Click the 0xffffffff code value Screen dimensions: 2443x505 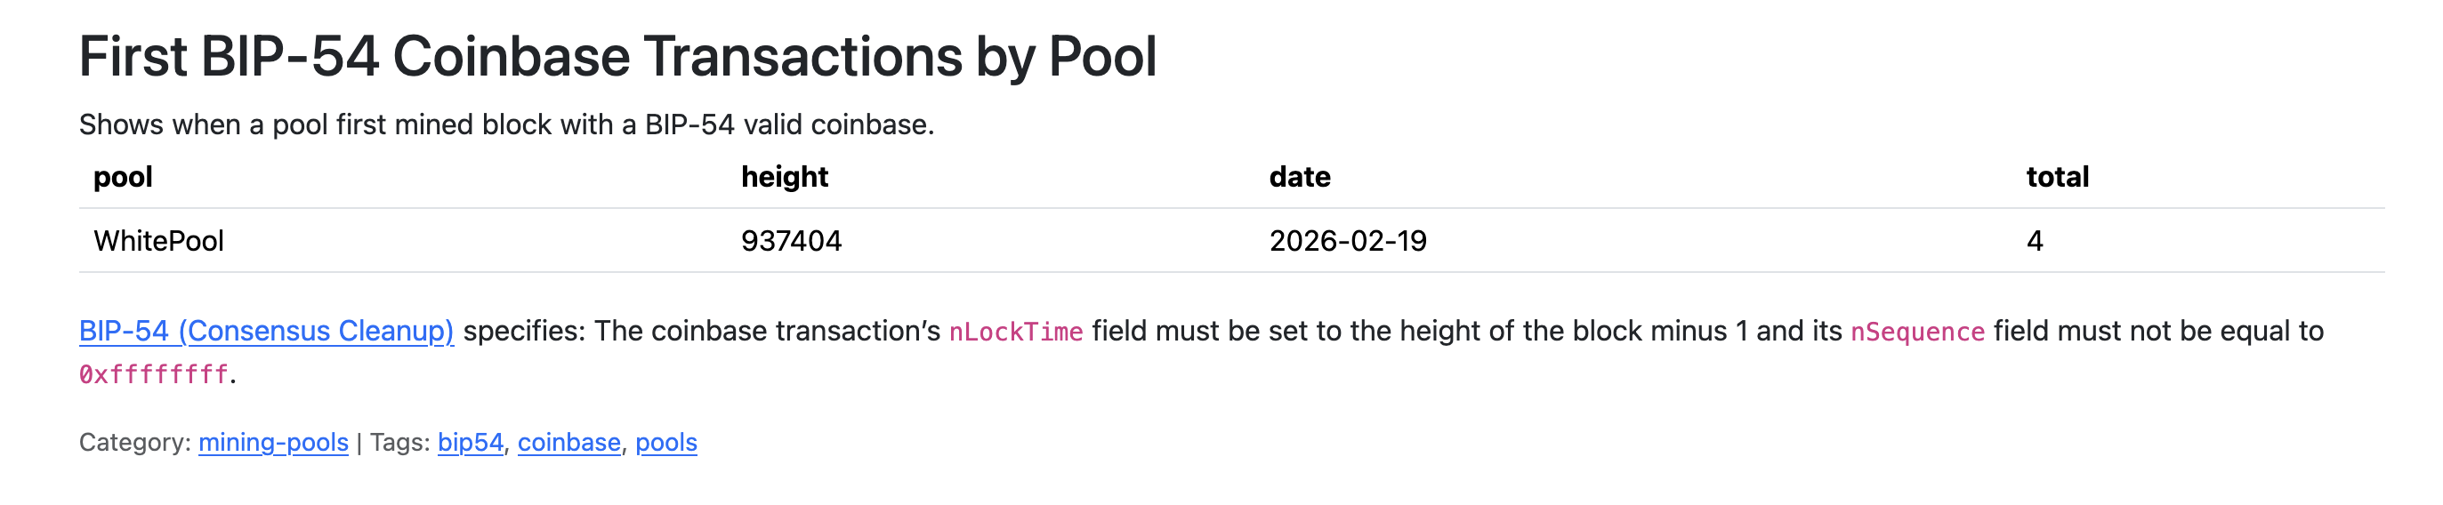154,375
